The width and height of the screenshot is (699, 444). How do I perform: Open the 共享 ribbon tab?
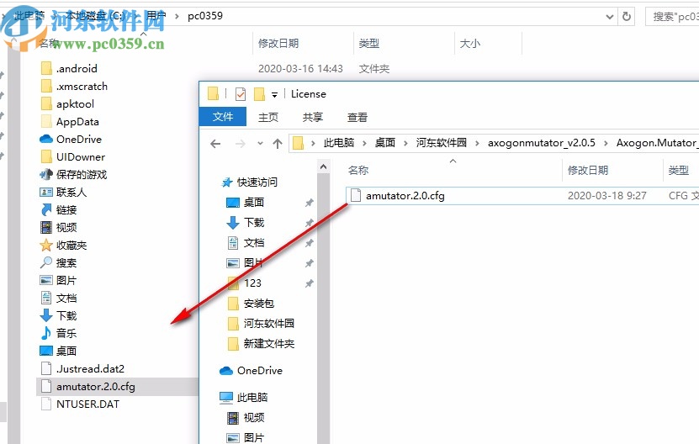coord(313,117)
